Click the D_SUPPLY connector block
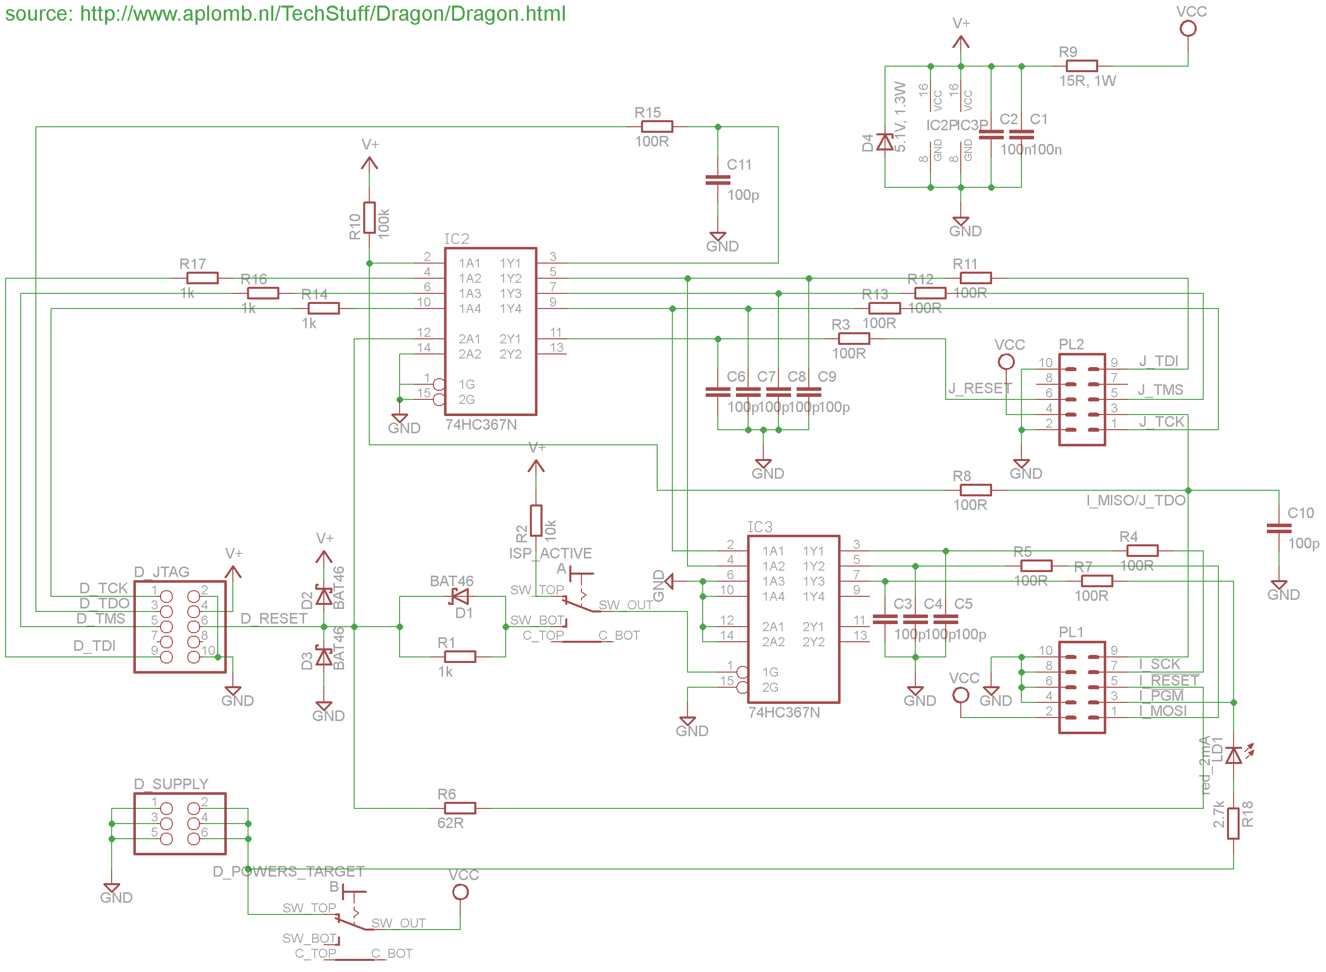The image size is (1326, 972). pyautogui.click(x=179, y=823)
